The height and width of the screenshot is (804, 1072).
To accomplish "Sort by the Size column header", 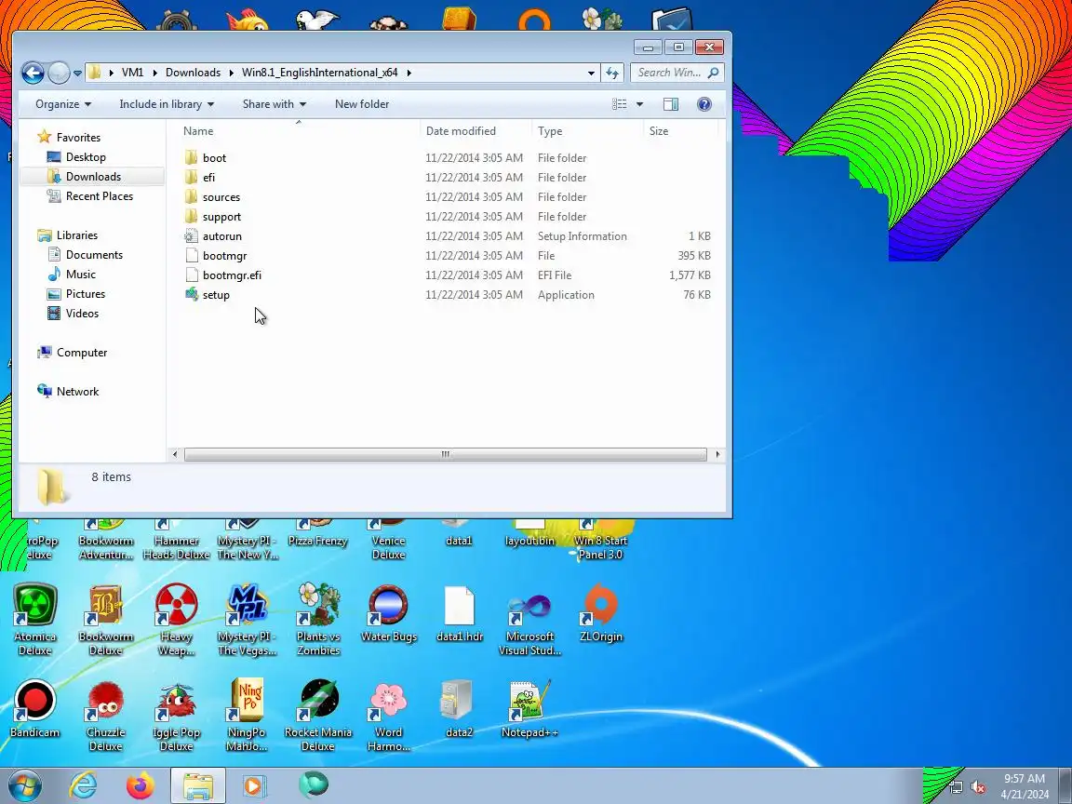I will [659, 130].
